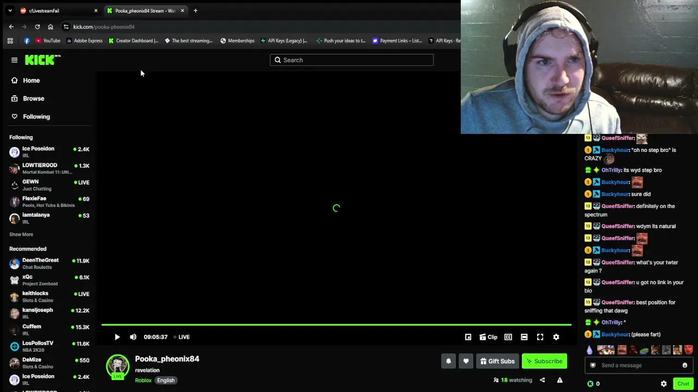Open DeenTheGreat recommended channel
This screenshot has height=392, width=698.
click(49, 264)
